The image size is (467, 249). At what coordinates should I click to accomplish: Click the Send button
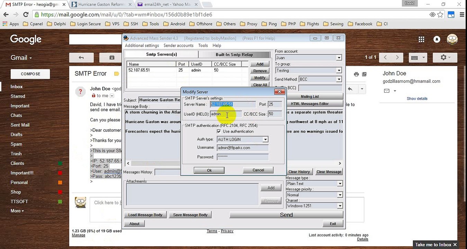pos(286,215)
